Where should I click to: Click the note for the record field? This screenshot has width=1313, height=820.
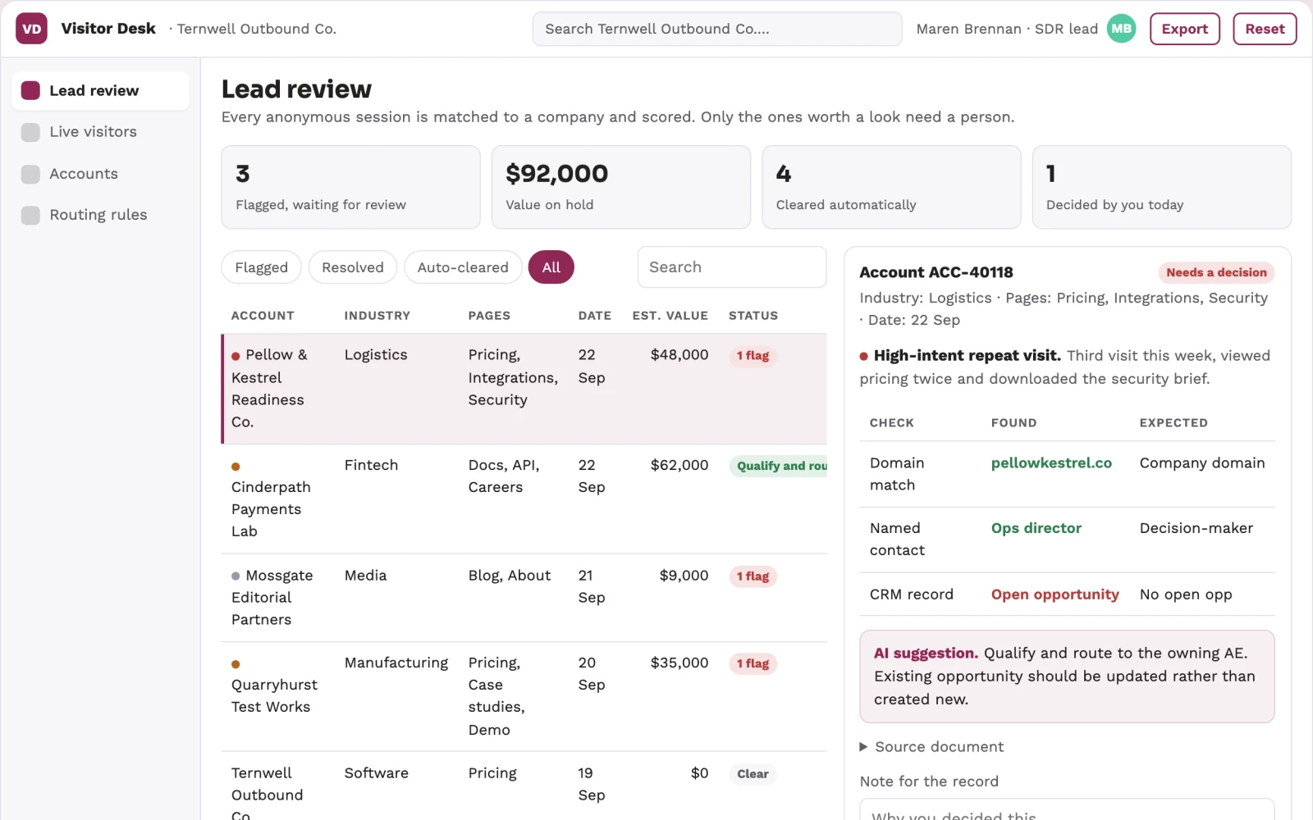[x=1067, y=809]
